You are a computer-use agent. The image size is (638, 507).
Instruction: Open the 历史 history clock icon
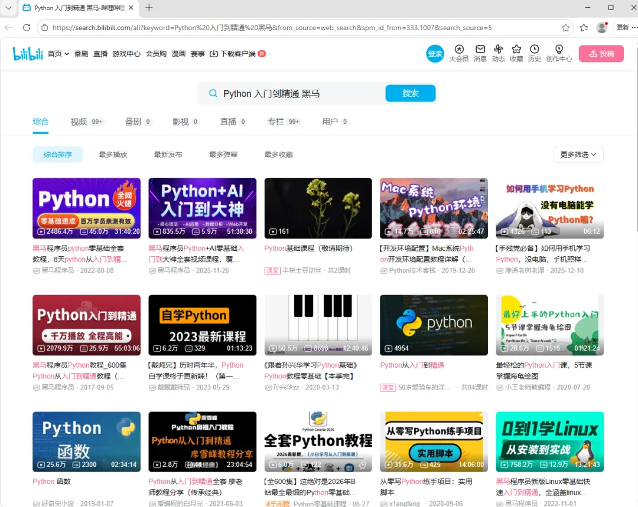[535, 53]
